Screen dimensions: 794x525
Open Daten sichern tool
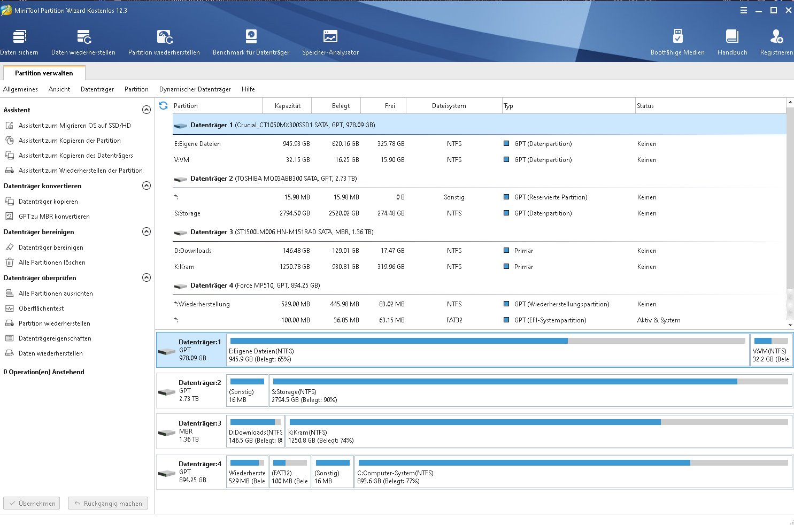(19, 42)
